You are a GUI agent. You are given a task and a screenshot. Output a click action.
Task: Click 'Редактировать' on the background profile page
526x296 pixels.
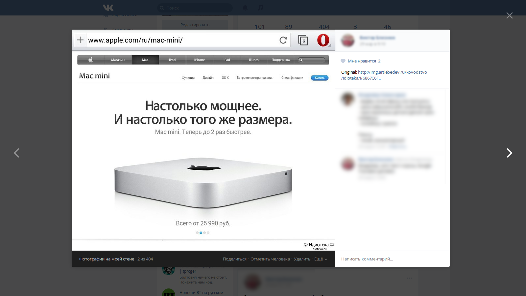click(x=195, y=25)
